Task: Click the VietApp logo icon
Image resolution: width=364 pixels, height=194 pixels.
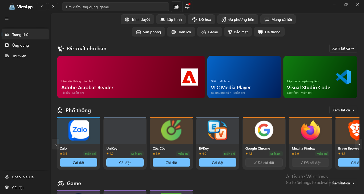Action: (12, 7)
